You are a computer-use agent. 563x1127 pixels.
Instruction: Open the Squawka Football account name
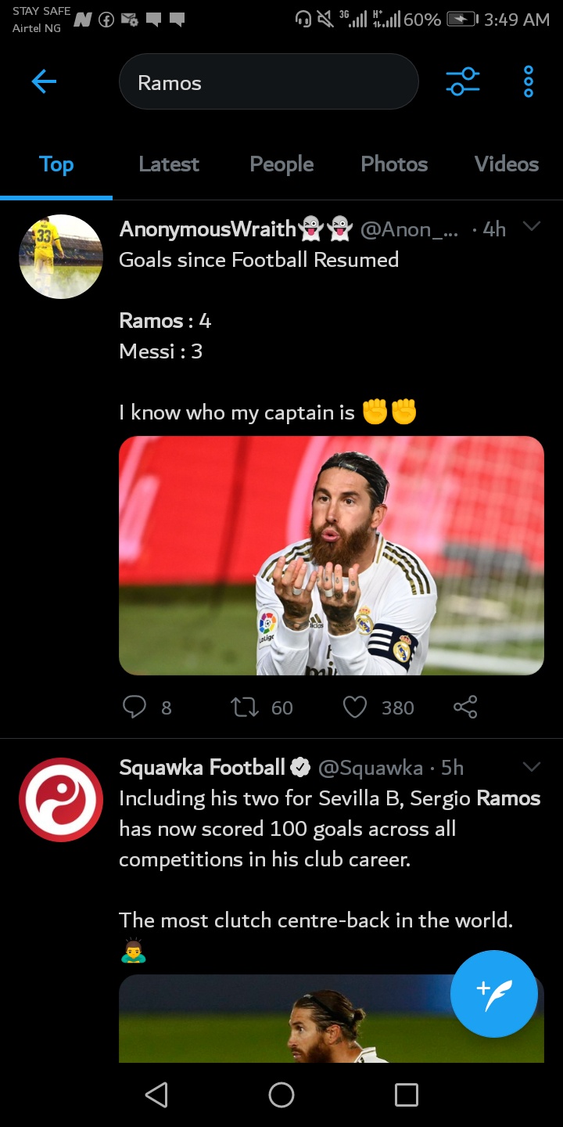[202, 768]
